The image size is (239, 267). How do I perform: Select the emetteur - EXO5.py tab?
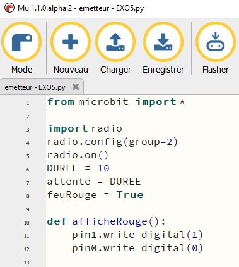[35, 87]
